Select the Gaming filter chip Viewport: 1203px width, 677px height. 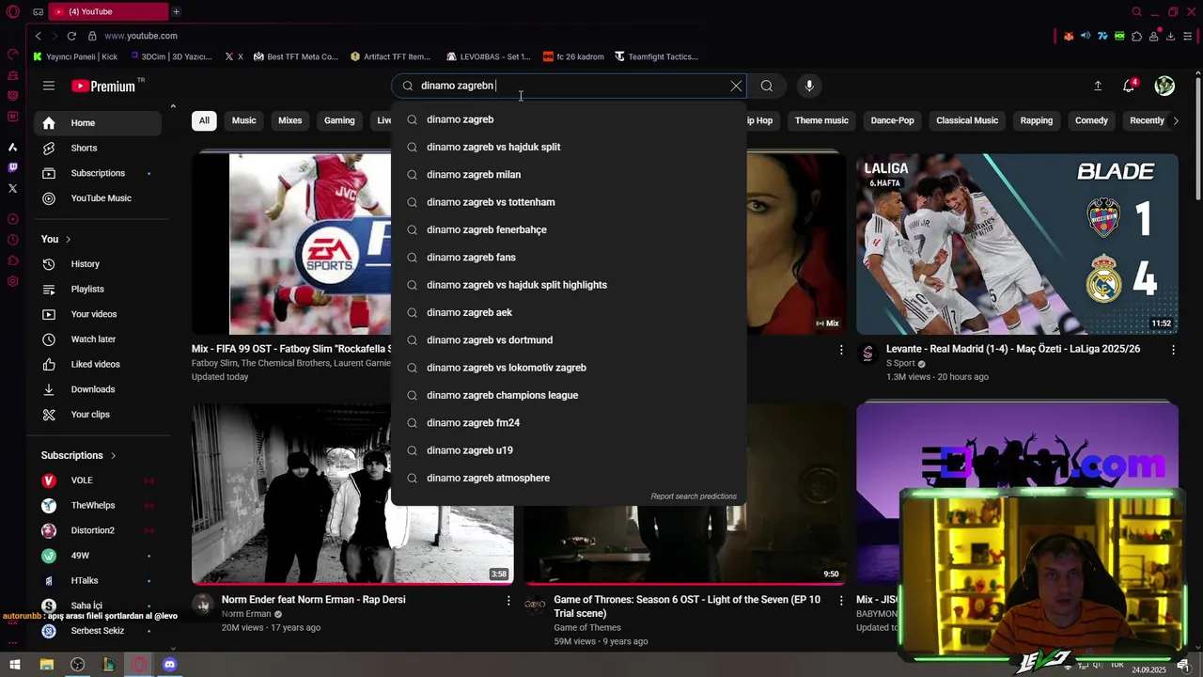click(x=339, y=120)
